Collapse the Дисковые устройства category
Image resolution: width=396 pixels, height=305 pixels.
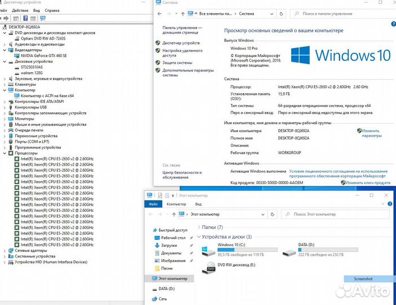5,62
